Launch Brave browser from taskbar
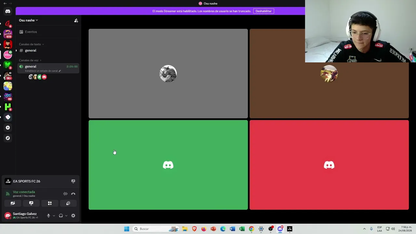 (x=194, y=229)
